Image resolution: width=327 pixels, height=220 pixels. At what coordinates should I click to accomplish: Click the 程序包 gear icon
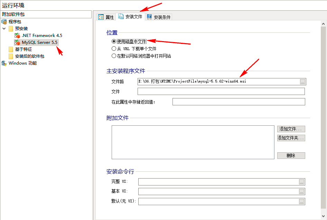click(4, 21)
